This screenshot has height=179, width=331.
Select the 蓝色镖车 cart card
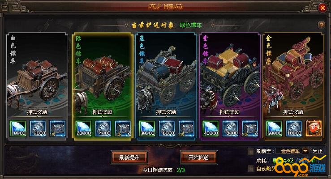pos(166,86)
